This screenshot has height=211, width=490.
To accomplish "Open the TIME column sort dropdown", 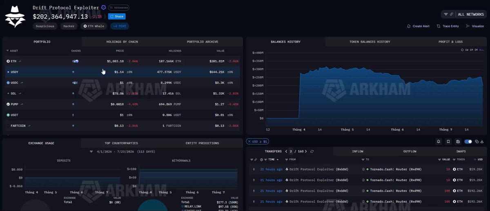I will (271, 159).
